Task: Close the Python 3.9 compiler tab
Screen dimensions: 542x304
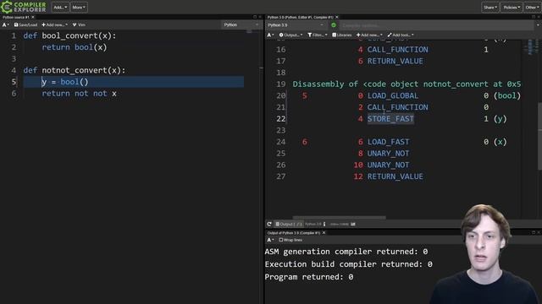Action: 337,17
